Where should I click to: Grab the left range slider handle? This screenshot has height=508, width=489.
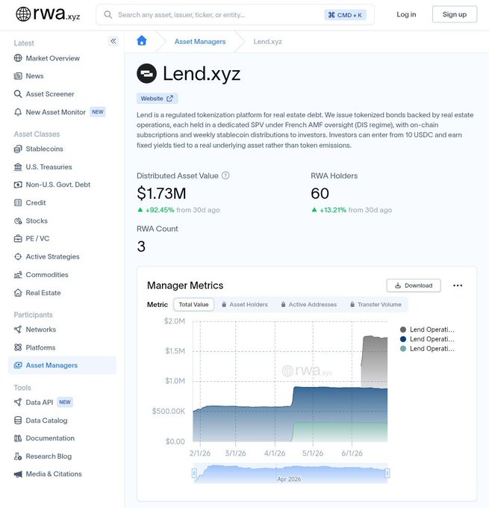[194, 474]
